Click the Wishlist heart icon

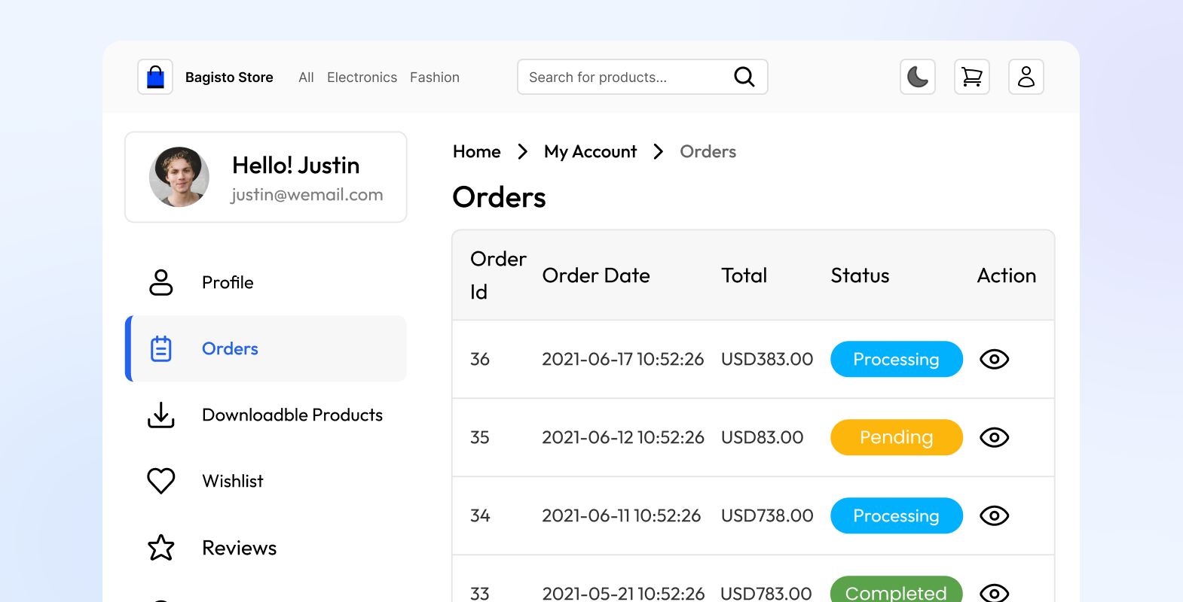pos(161,481)
